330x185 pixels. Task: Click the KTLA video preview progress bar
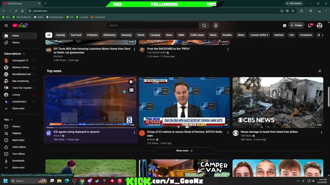[x=91, y=127]
